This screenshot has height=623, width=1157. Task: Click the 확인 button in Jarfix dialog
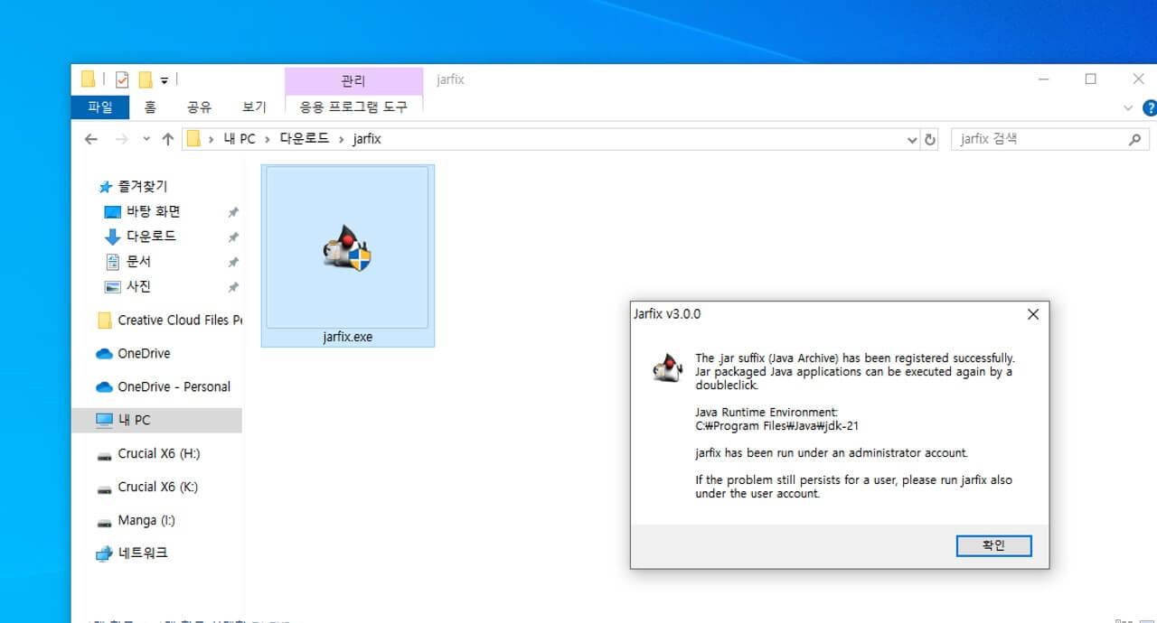[993, 545]
